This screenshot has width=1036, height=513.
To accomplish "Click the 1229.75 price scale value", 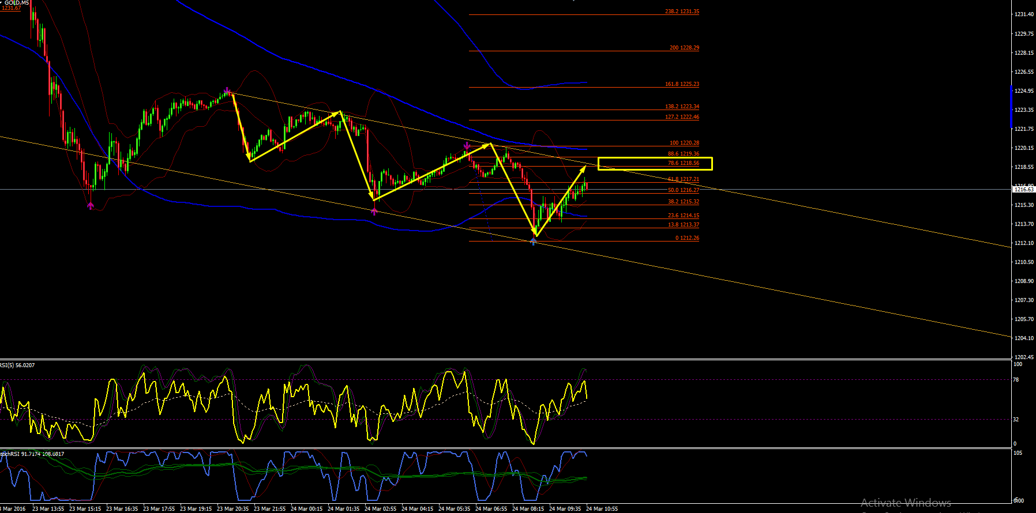I will 1024,34.
